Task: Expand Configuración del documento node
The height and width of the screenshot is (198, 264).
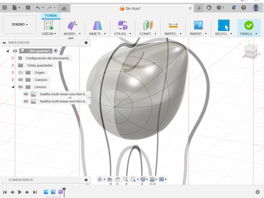Action: [x=13, y=58]
